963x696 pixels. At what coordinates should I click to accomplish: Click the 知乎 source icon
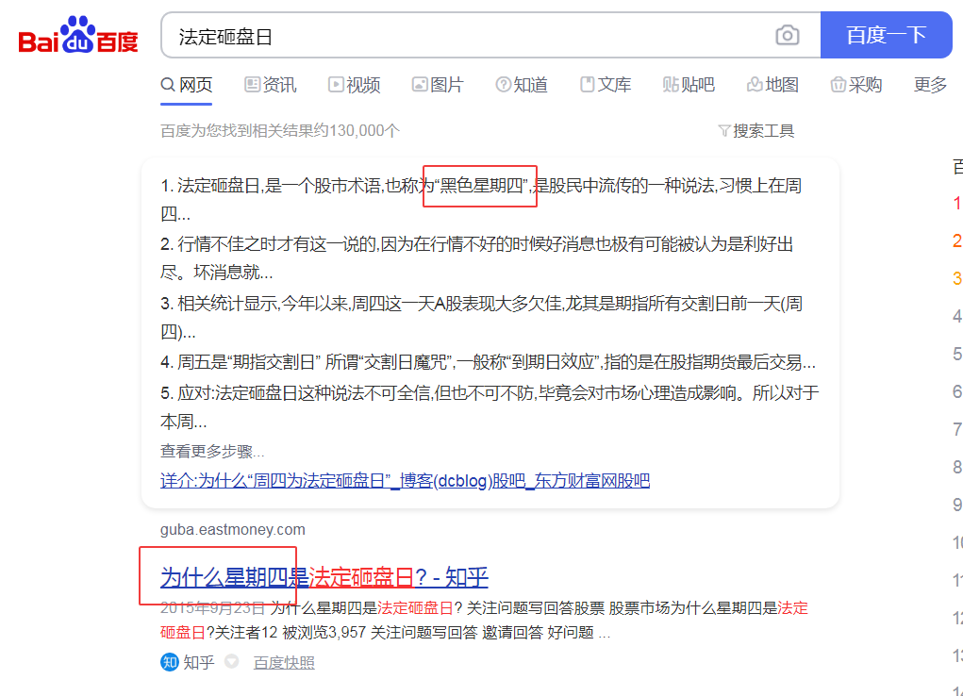[x=170, y=662]
